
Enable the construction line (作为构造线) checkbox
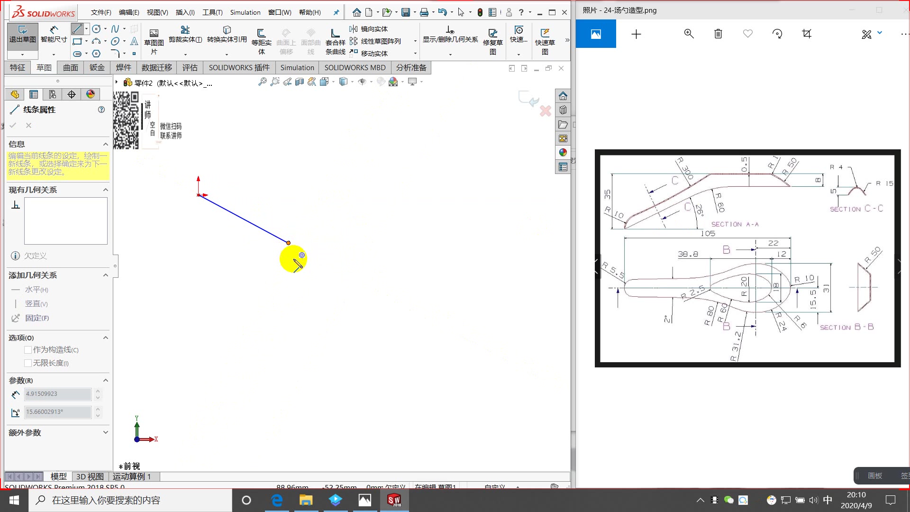click(x=28, y=350)
